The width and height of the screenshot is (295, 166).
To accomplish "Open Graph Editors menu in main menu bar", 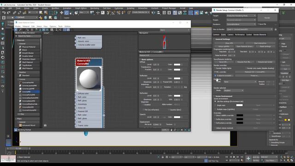I will tap(81, 8).
